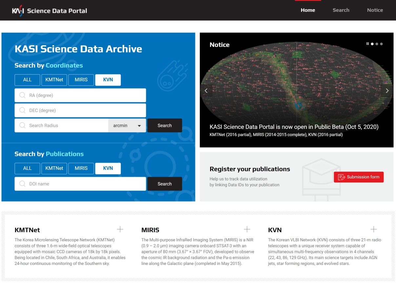
Task: Open the Search page in top navigation
Action: [341, 10]
